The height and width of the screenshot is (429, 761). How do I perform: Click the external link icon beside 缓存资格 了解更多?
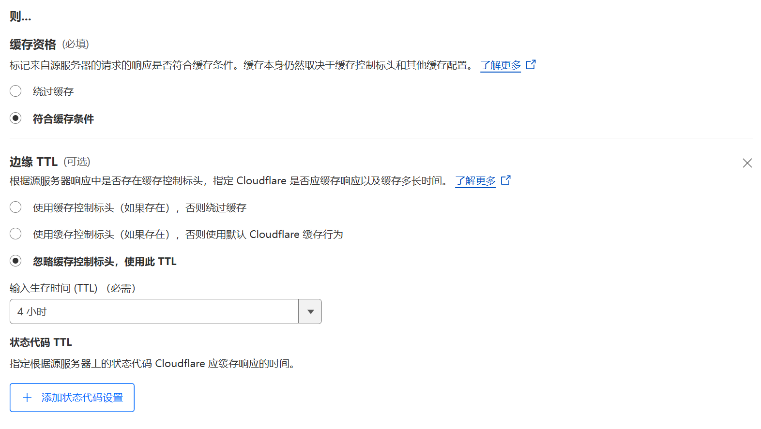(x=531, y=64)
